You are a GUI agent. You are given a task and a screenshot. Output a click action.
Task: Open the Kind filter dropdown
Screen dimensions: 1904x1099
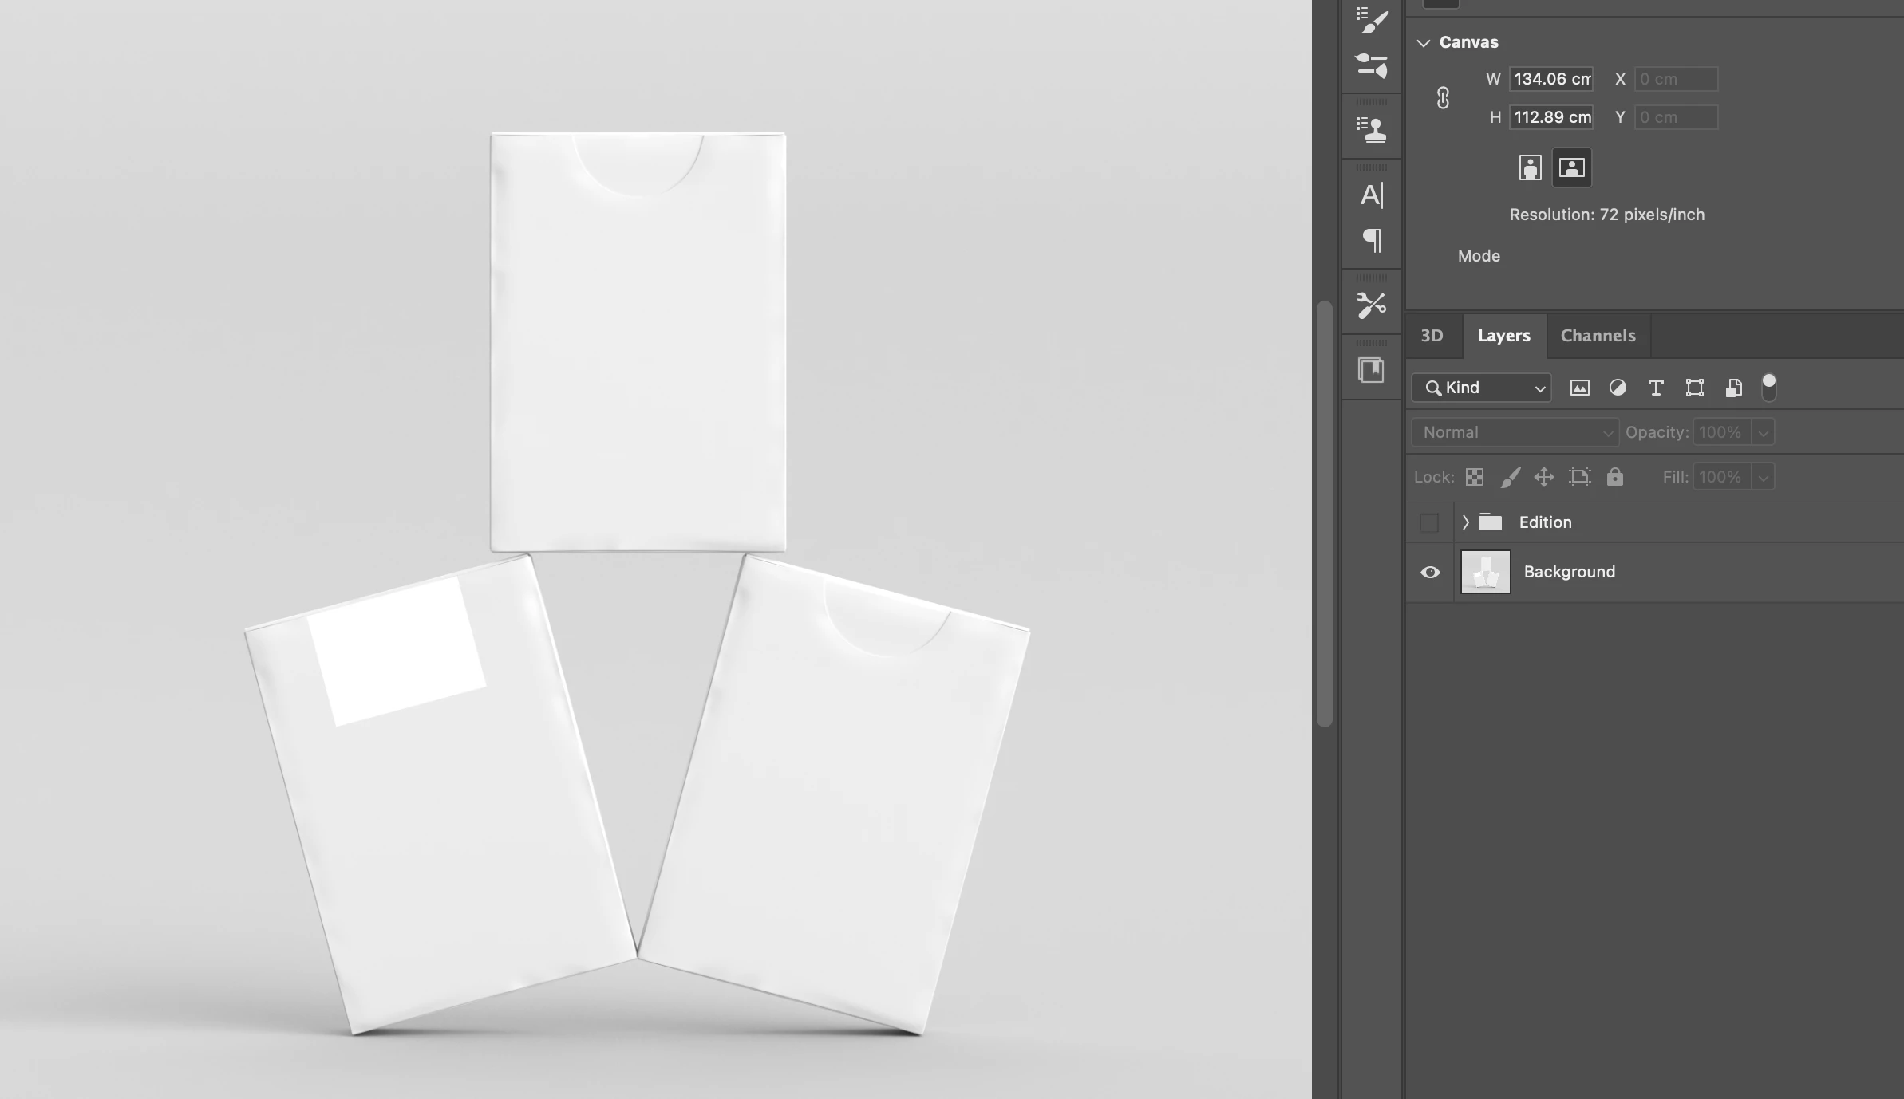[x=1481, y=388]
